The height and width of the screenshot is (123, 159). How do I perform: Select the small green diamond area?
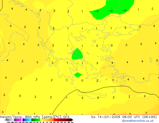(78, 75)
